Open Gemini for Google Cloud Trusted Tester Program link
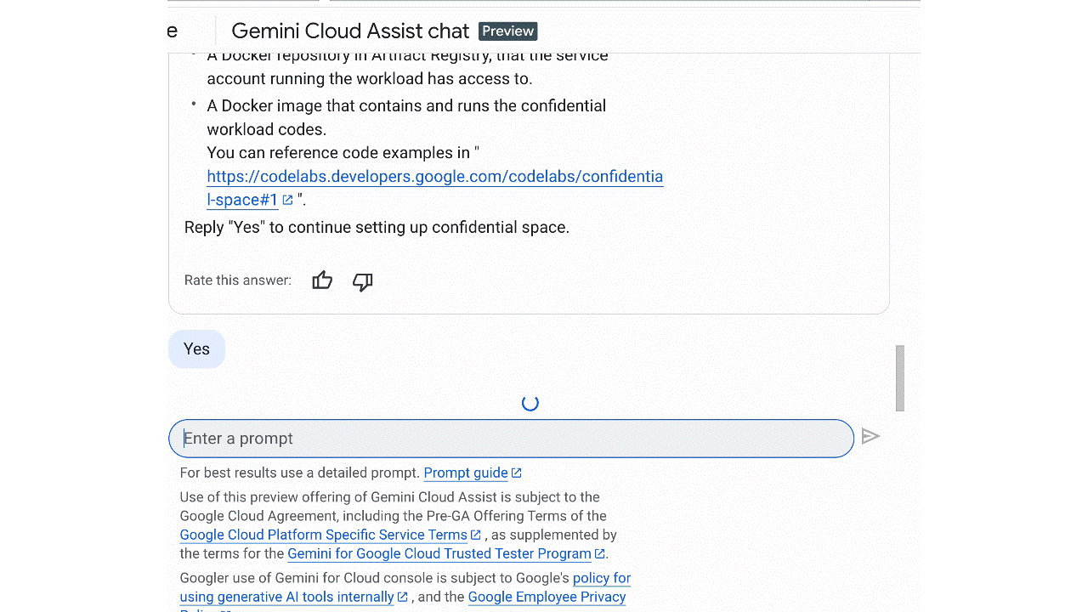The width and height of the screenshot is (1088, 612). [x=439, y=553]
